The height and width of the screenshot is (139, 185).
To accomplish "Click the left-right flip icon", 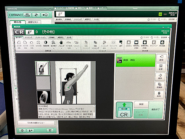I will tap(38, 43).
